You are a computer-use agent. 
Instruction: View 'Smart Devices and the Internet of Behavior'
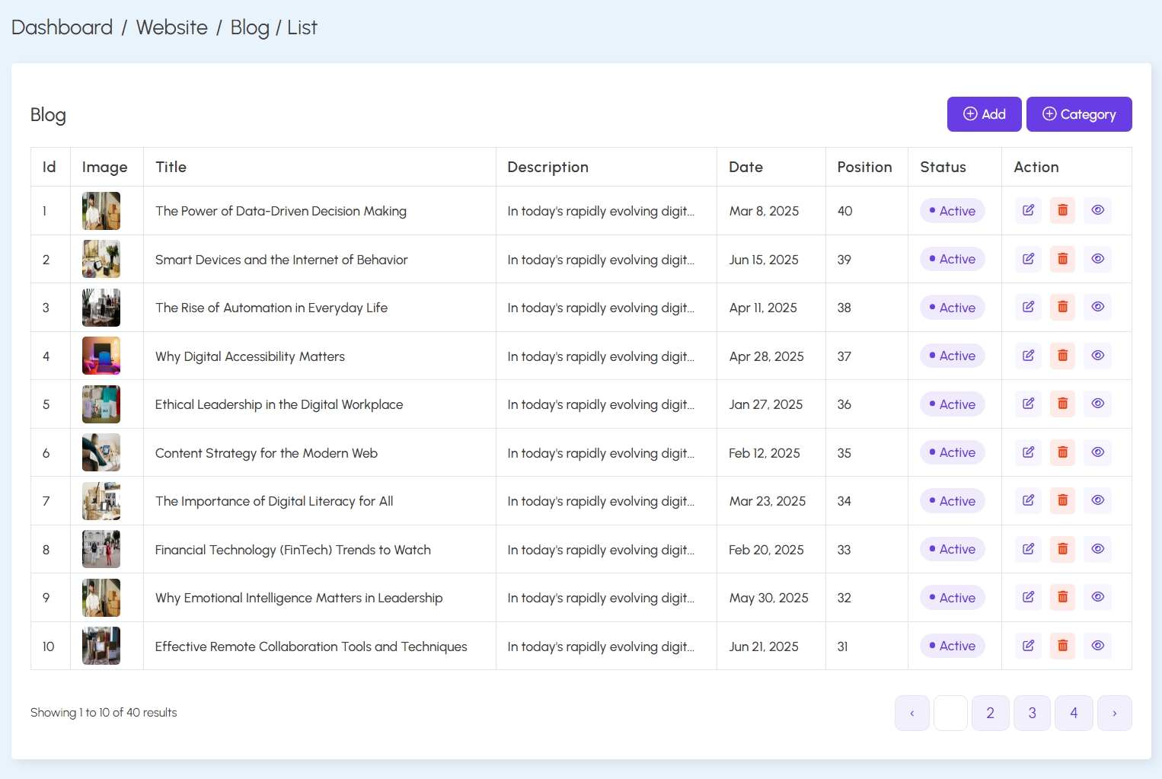1098,259
